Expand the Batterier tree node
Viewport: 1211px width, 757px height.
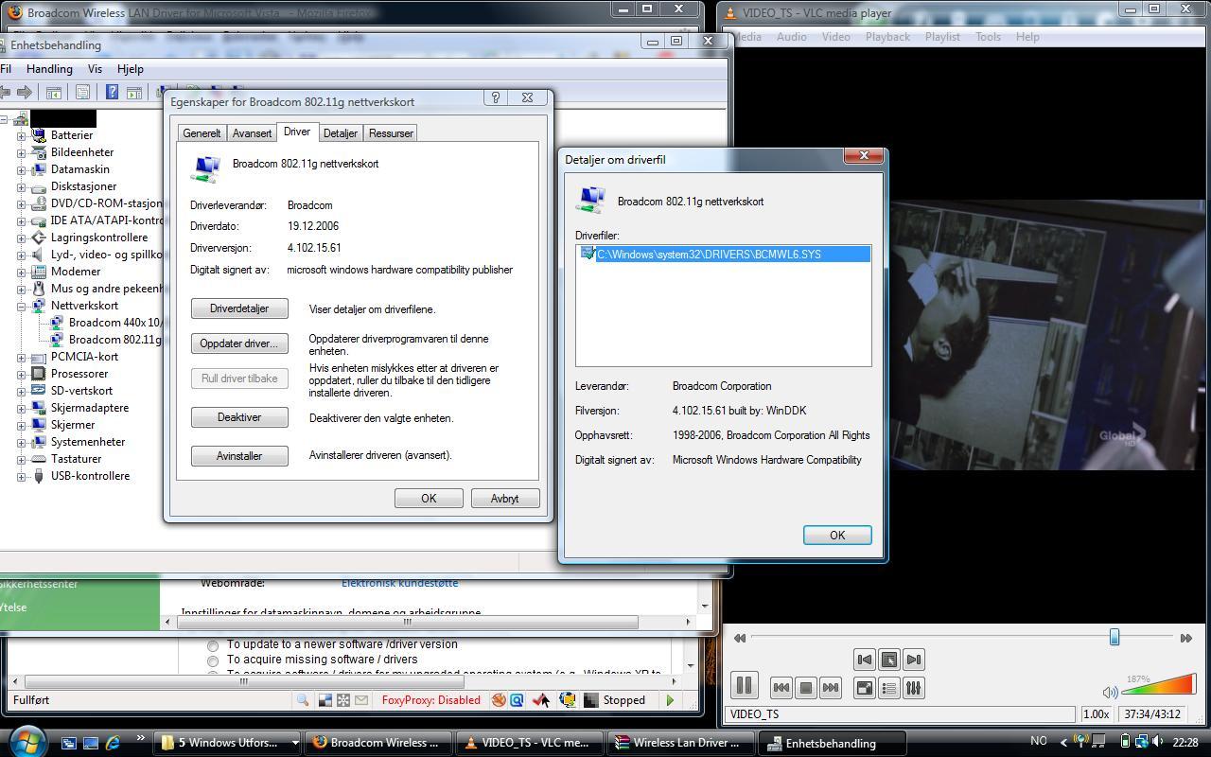point(21,135)
